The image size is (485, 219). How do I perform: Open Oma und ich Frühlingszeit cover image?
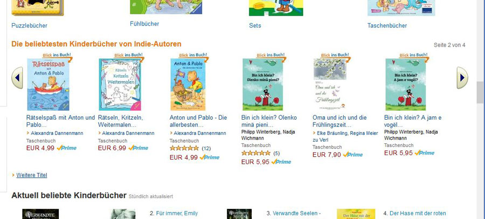click(330, 84)
